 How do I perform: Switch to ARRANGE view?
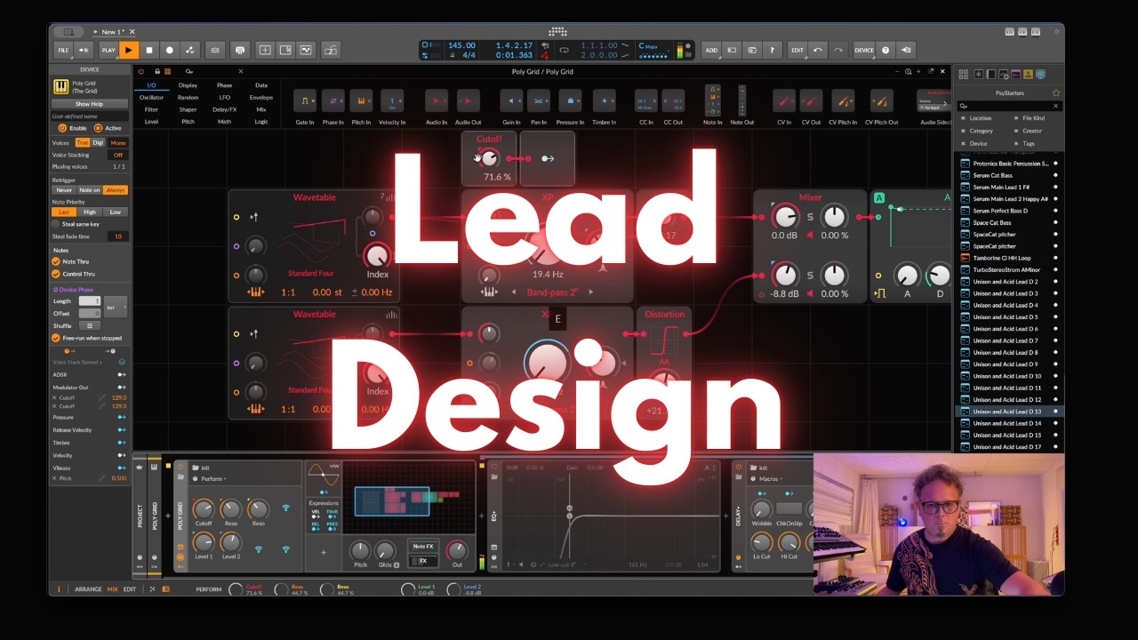88,589
